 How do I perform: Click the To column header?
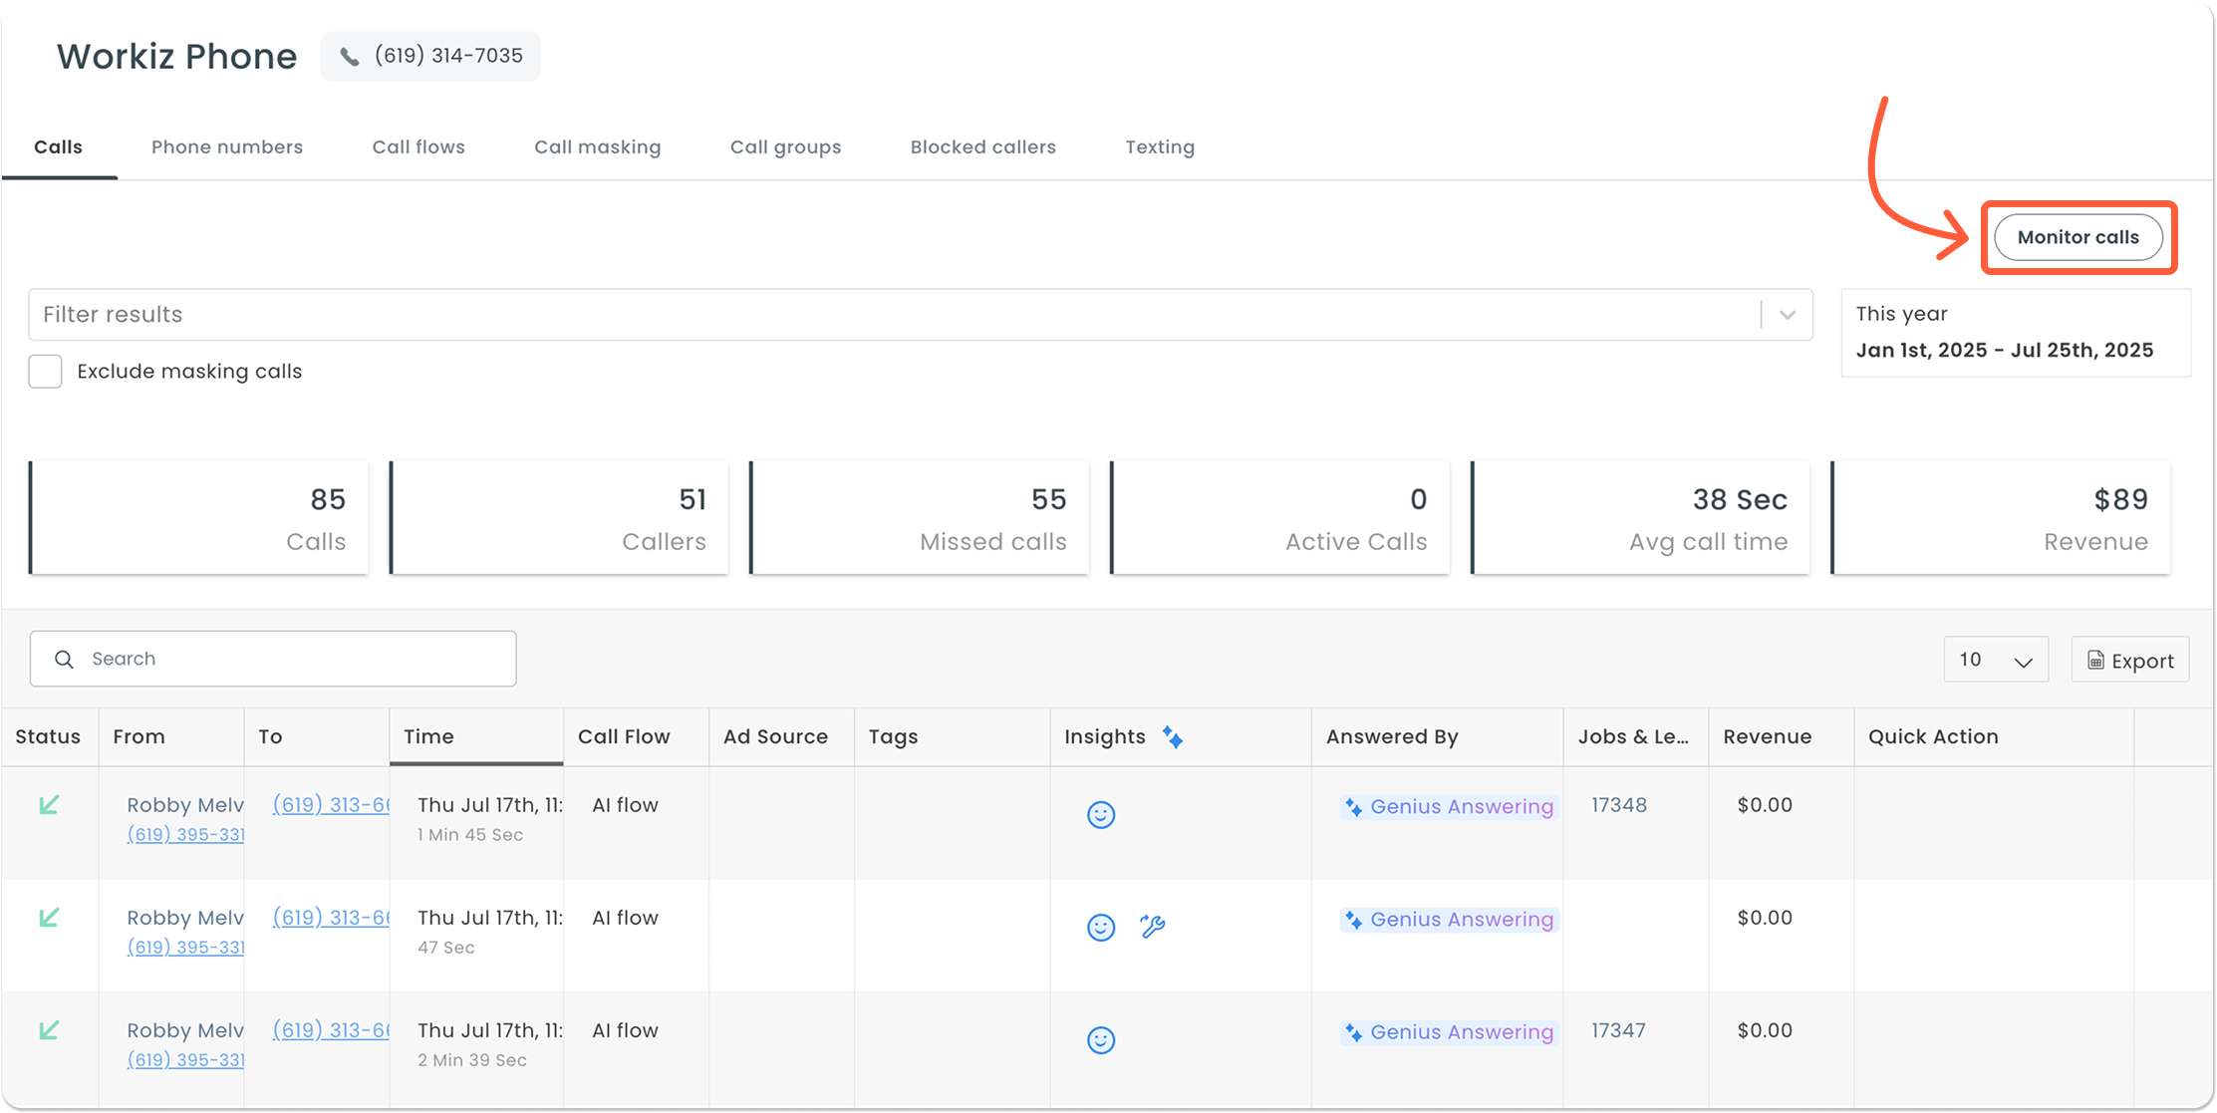(317, 737)
